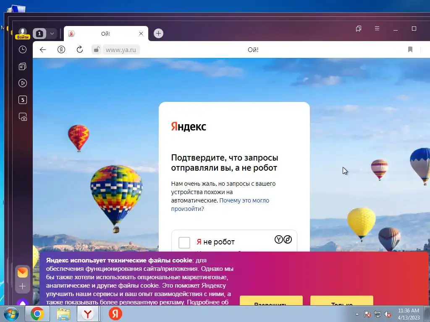Screen dimensions: 430x322
Task: Add a sidebar app with plus icon
Action: pos(23,286)
